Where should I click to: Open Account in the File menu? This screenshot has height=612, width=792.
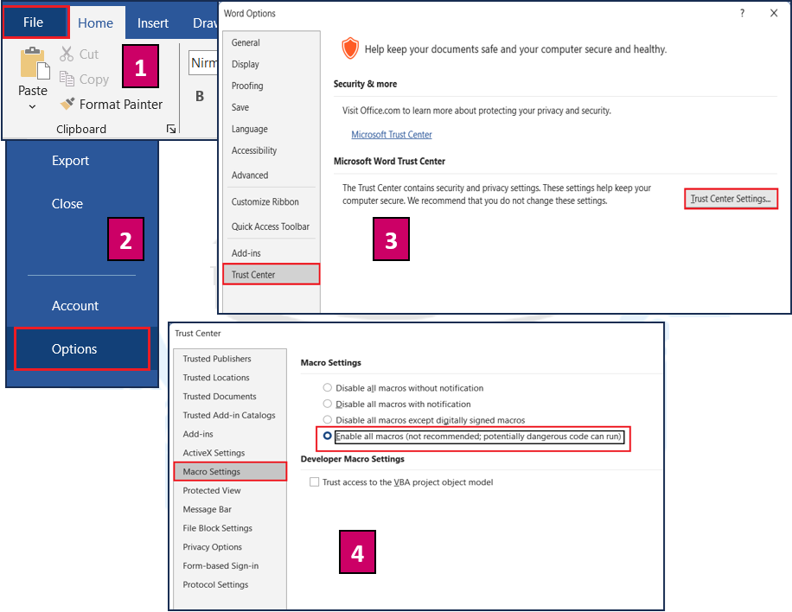(75, 305)
